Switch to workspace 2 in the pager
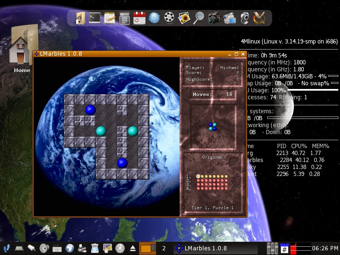 click(164, 248)
